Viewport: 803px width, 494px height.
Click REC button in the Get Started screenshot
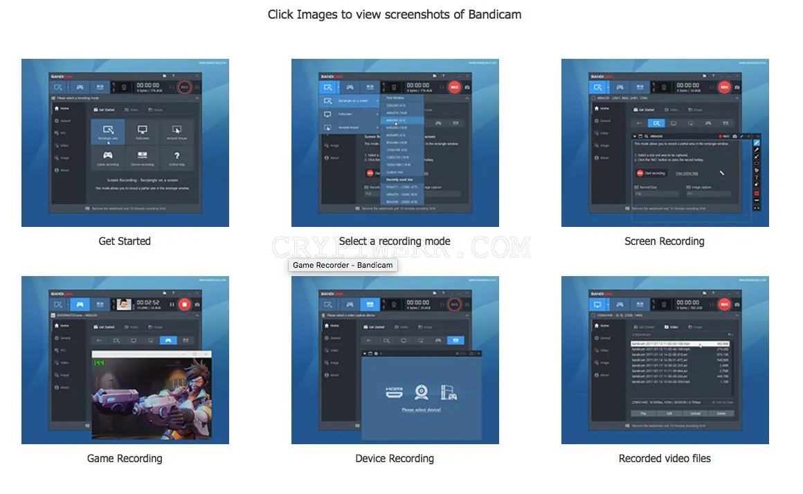[184, 87]
